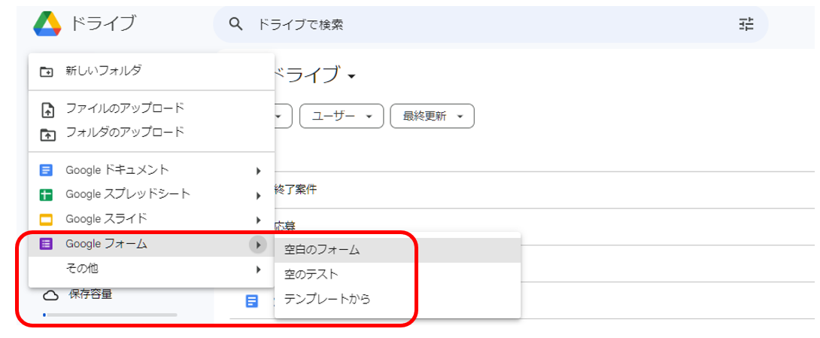Screen dimensions: 820x338
Task: Click the storage cloud icon
Action: pyautogui.click(x=50, y=296)
